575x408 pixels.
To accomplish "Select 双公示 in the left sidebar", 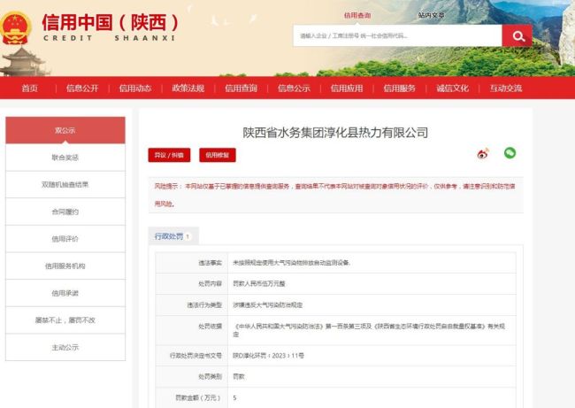I will 65,130.
